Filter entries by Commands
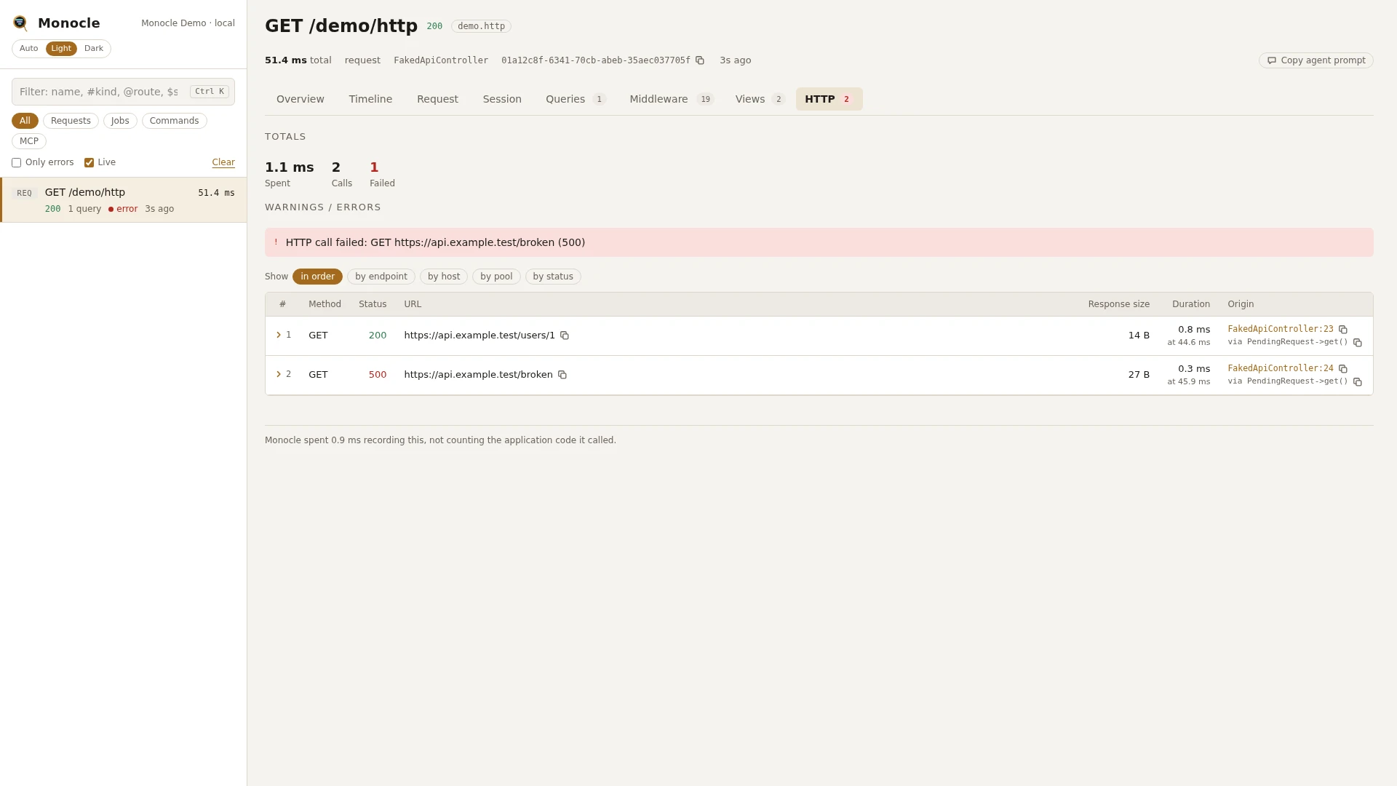 pos(175,121)
